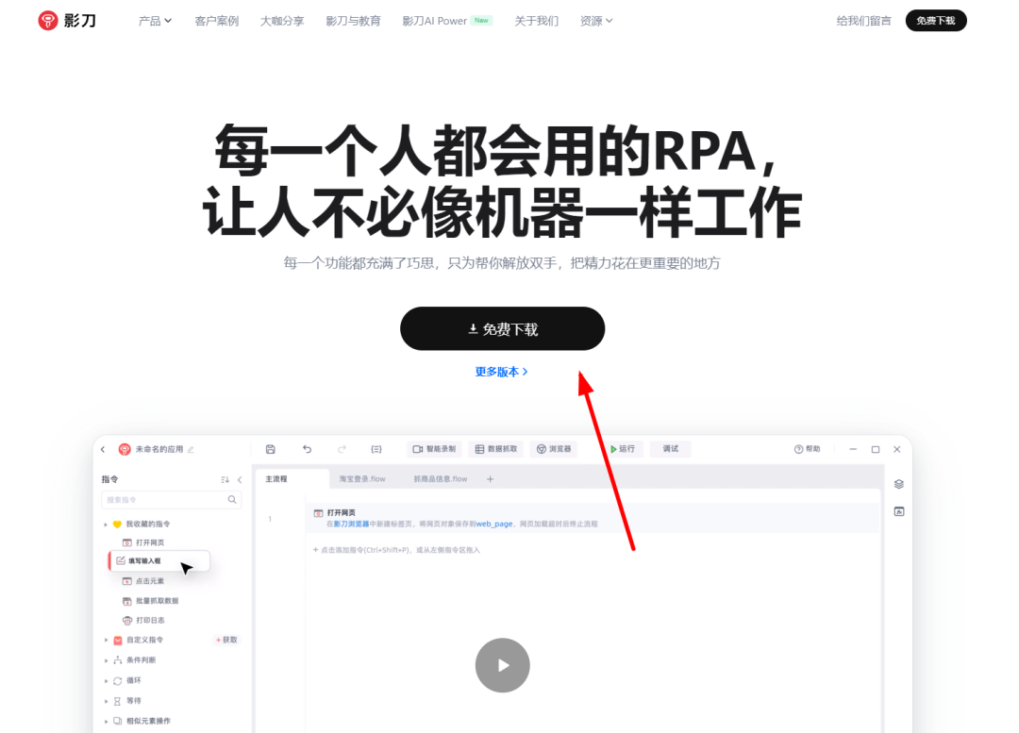The width and height of the screenshot is (1019, 733).
Task: Click the magnifier icon in the command search
Action: pos(232,500)
